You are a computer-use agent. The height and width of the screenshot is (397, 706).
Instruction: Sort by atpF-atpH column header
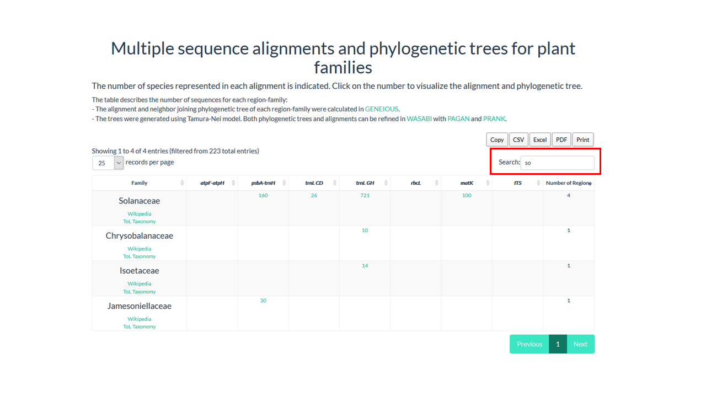212,183
